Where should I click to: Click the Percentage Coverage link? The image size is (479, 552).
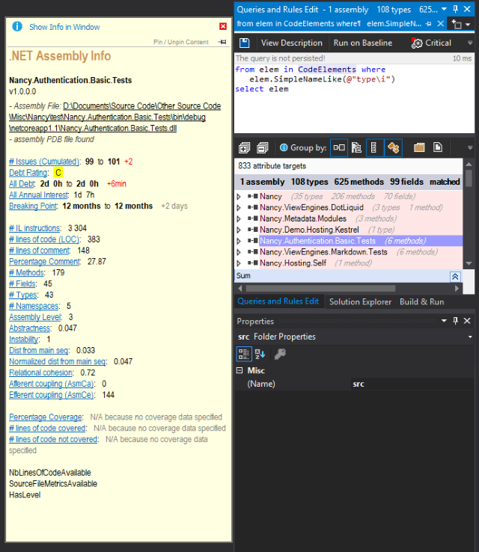click(46, 417)
